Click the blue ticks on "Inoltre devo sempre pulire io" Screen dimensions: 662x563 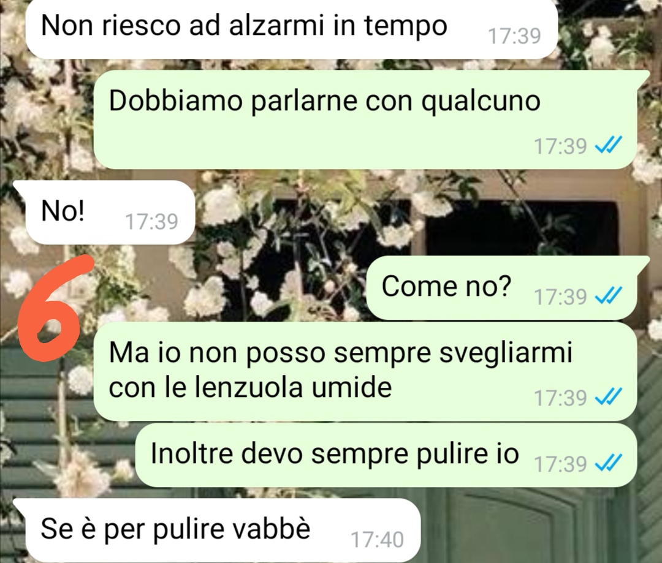pos(608,463)
